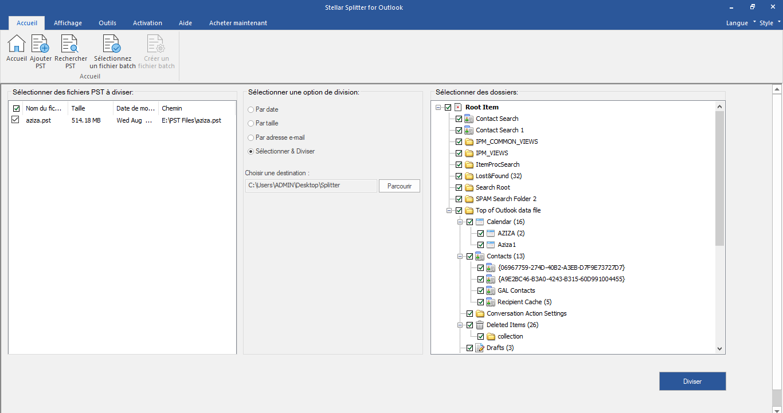This screenshot has height=413, width=783.
Task: Open the Acheter maintenant tab
Action: [238, 23]
